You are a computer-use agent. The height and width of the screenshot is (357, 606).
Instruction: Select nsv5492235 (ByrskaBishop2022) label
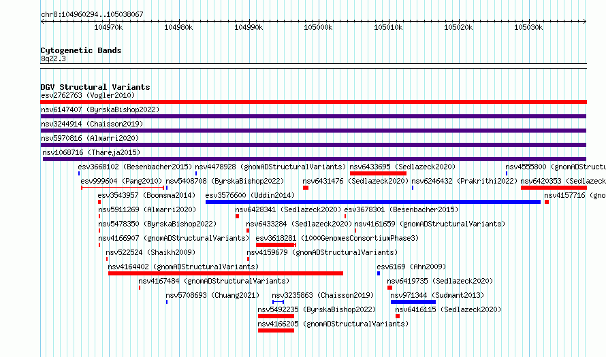click(317, 309)
